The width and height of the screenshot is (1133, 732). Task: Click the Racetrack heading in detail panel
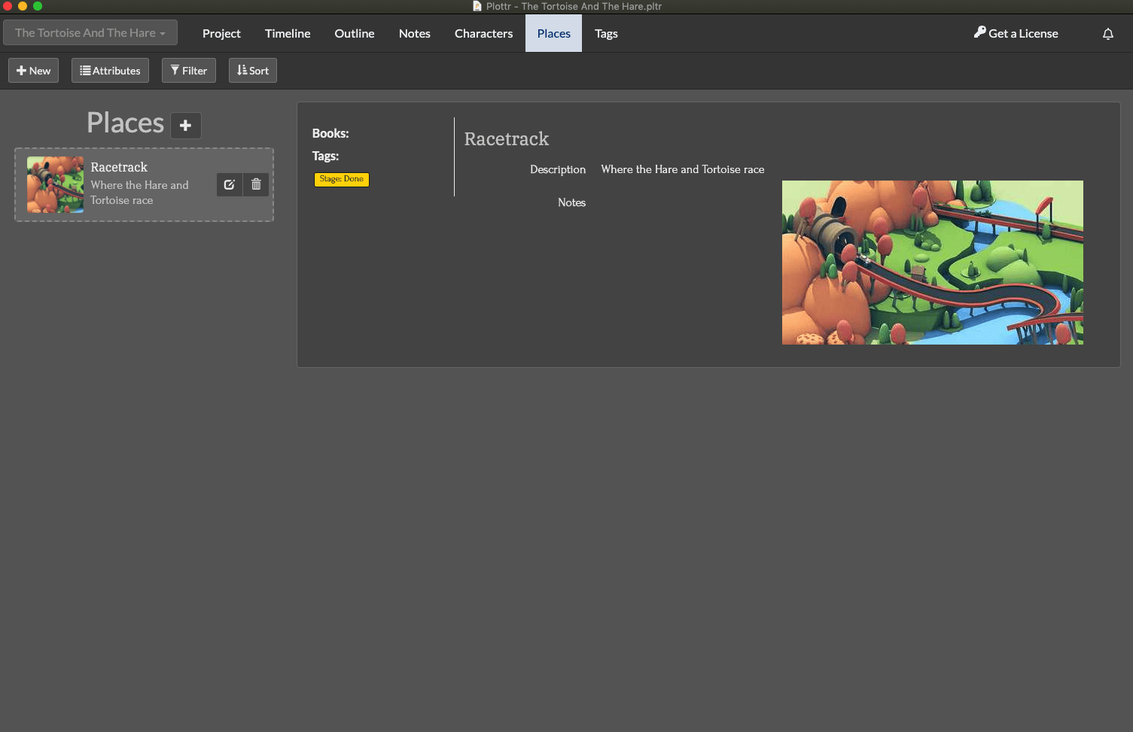click(x=507, y=139)
